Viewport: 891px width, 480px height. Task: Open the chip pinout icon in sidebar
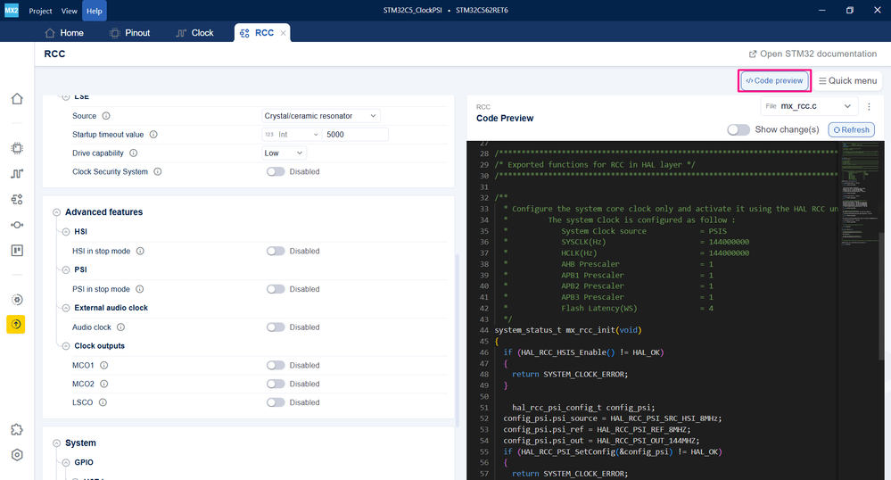coord(17,148)
